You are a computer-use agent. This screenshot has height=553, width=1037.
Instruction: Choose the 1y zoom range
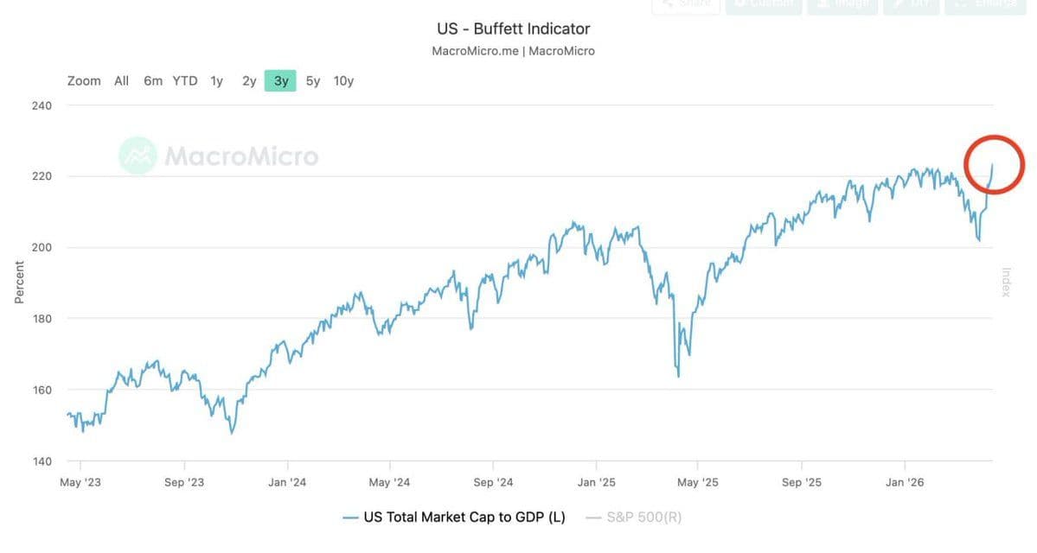[x=216, y=81]
